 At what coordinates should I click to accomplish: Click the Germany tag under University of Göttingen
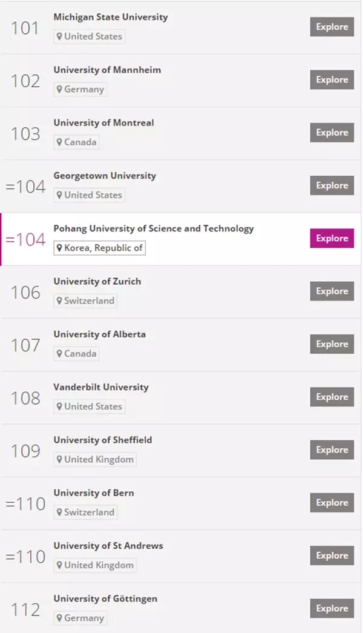[x=80, y=618]
